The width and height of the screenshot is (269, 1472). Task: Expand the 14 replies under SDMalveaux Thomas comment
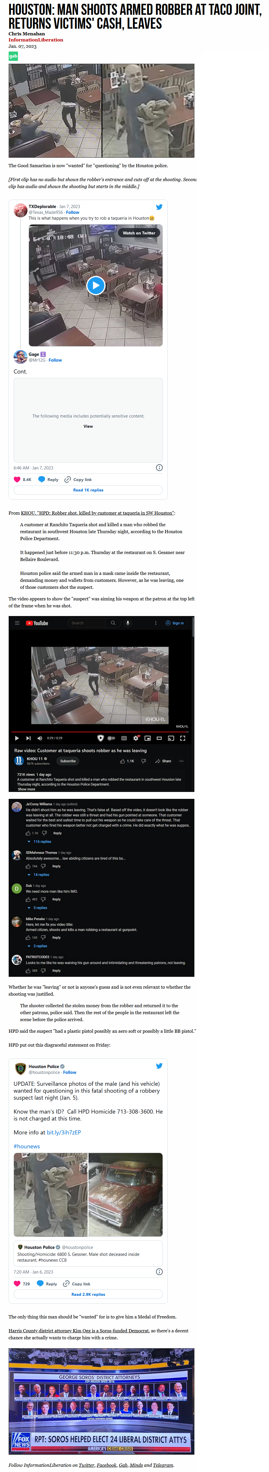38,875
